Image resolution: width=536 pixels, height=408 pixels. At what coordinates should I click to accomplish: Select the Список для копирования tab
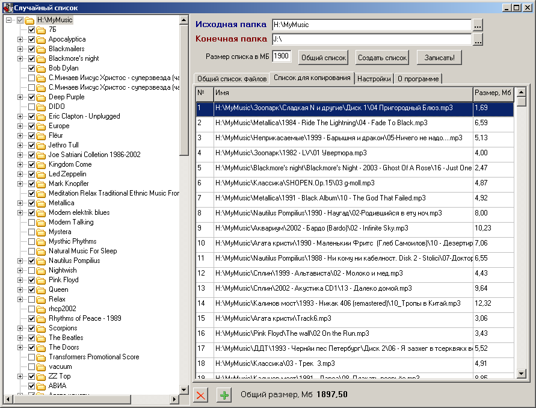(312, 78)
